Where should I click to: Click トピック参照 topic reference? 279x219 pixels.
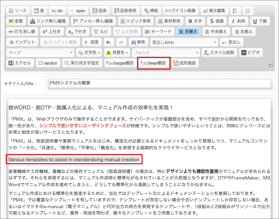136,21
